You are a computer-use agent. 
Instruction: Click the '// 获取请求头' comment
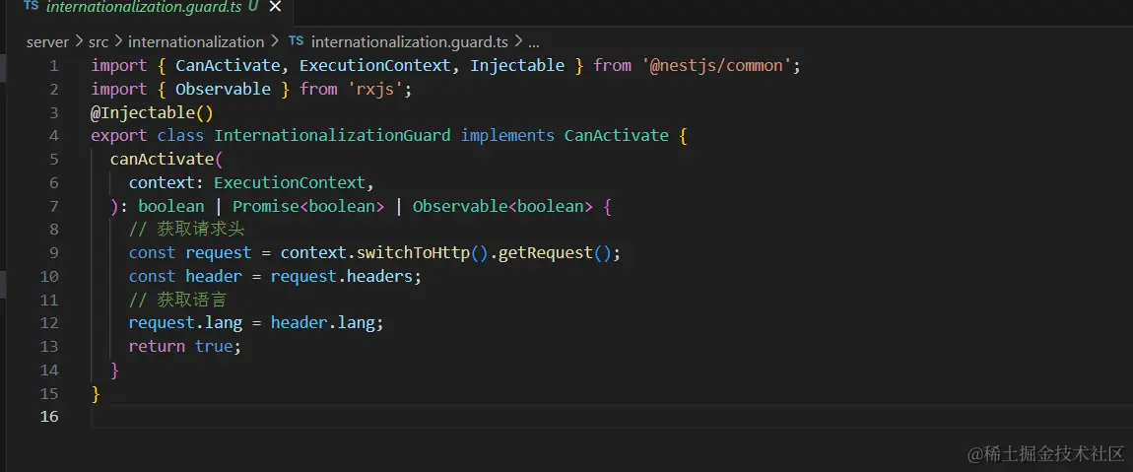[x=186, y=230]
